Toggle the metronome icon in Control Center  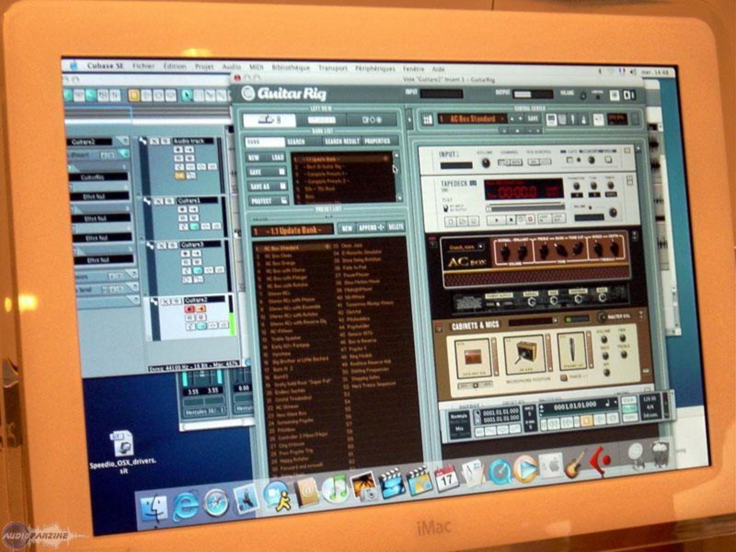(x=584, y=120)
